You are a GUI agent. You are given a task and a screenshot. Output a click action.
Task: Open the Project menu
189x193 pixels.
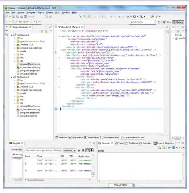[x=50, y=13]
